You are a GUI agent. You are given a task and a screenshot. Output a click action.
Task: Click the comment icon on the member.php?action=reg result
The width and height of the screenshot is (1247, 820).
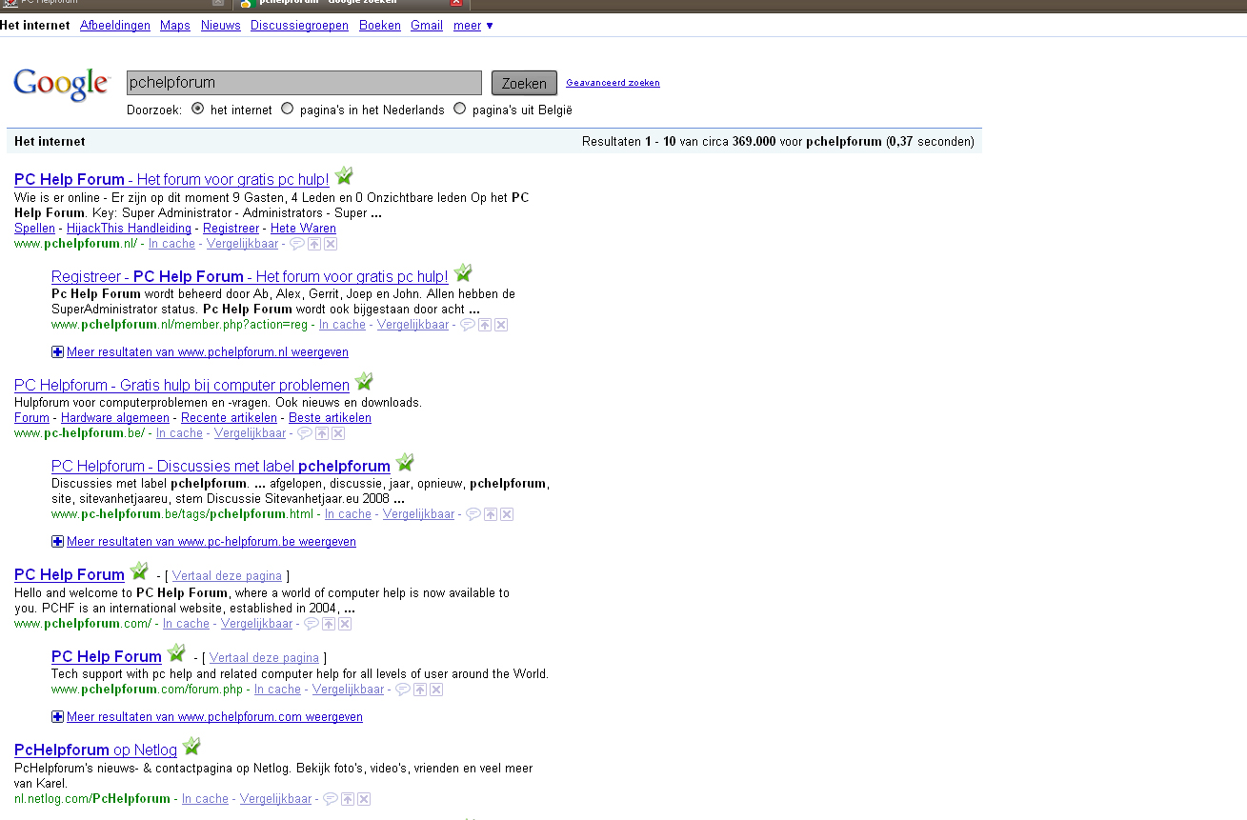(467, 325)
